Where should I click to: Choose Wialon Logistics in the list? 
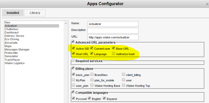coord(15,63)
